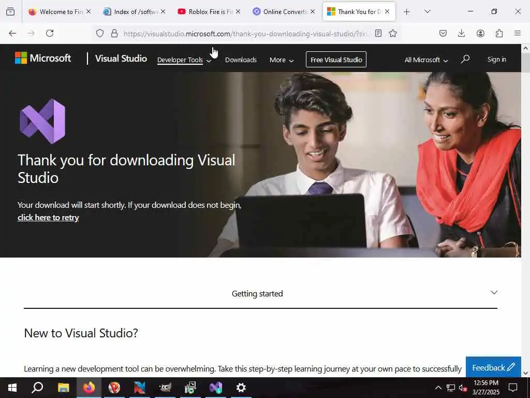Open the extensions puzzle icon
This screenshot has height=398, width=530.
[x=499, y=33]
